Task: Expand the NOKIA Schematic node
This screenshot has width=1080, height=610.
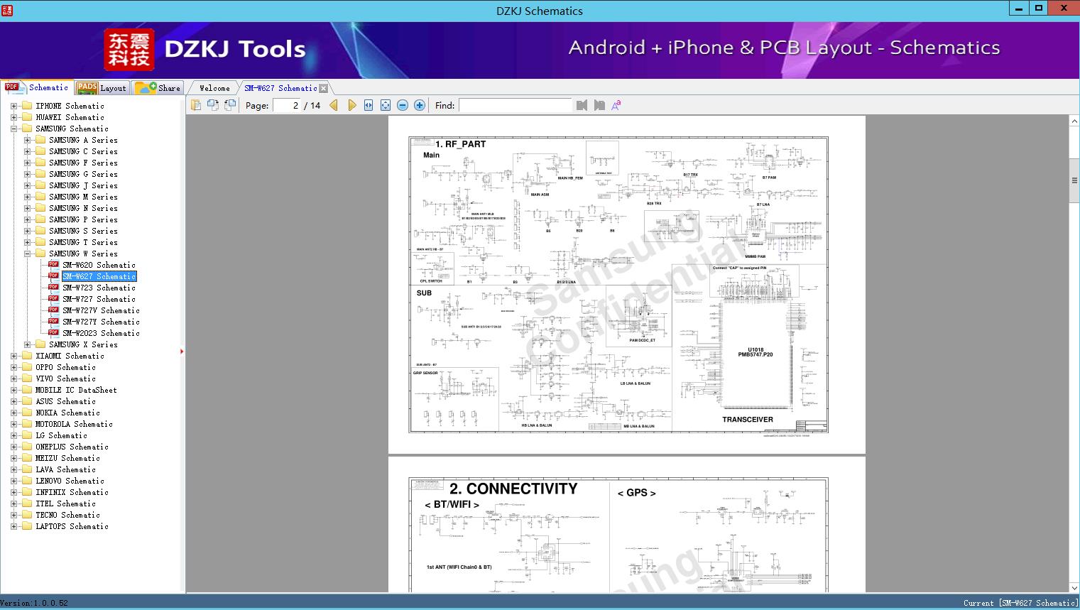Action: [x=13, y=413]
